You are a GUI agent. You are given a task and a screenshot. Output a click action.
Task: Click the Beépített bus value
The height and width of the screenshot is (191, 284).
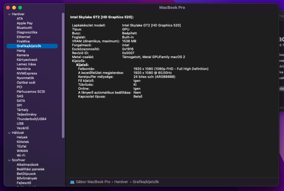point(129,33)
